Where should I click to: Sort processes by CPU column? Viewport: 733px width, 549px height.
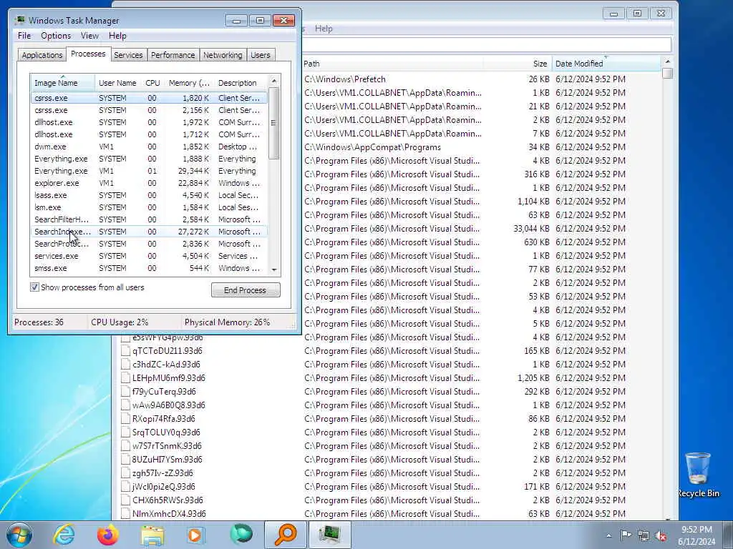point(152,83)
